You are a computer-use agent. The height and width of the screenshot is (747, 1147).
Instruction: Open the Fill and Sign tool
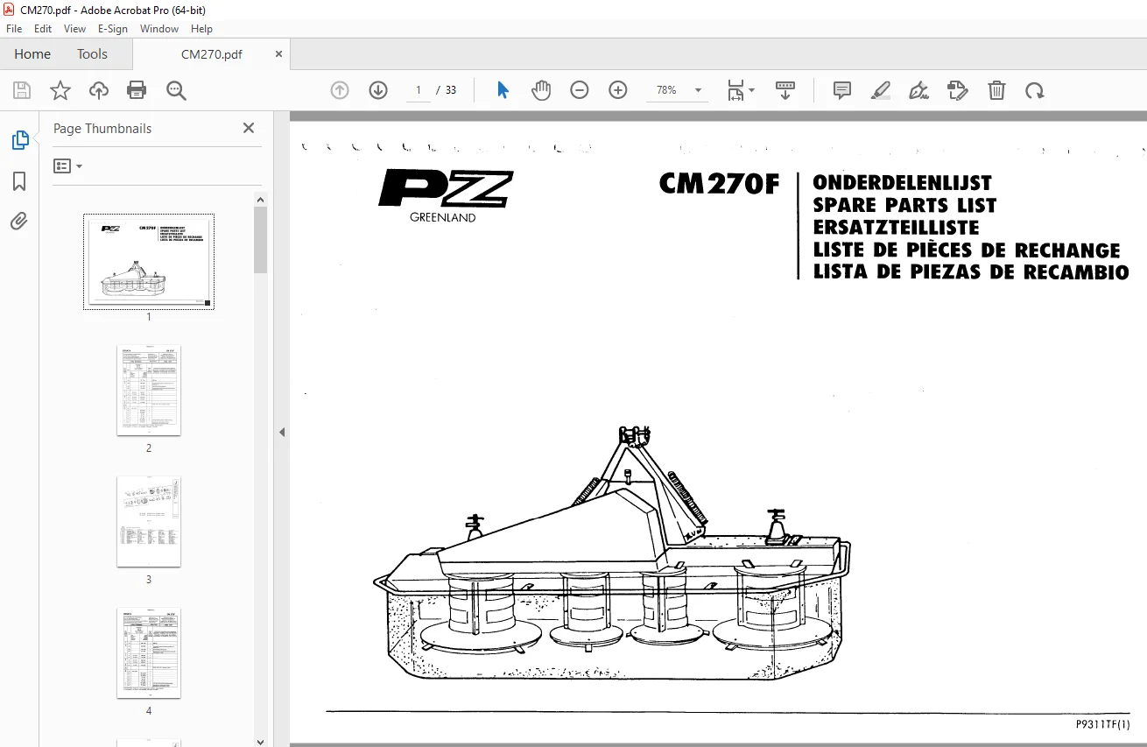coord(918,90)
